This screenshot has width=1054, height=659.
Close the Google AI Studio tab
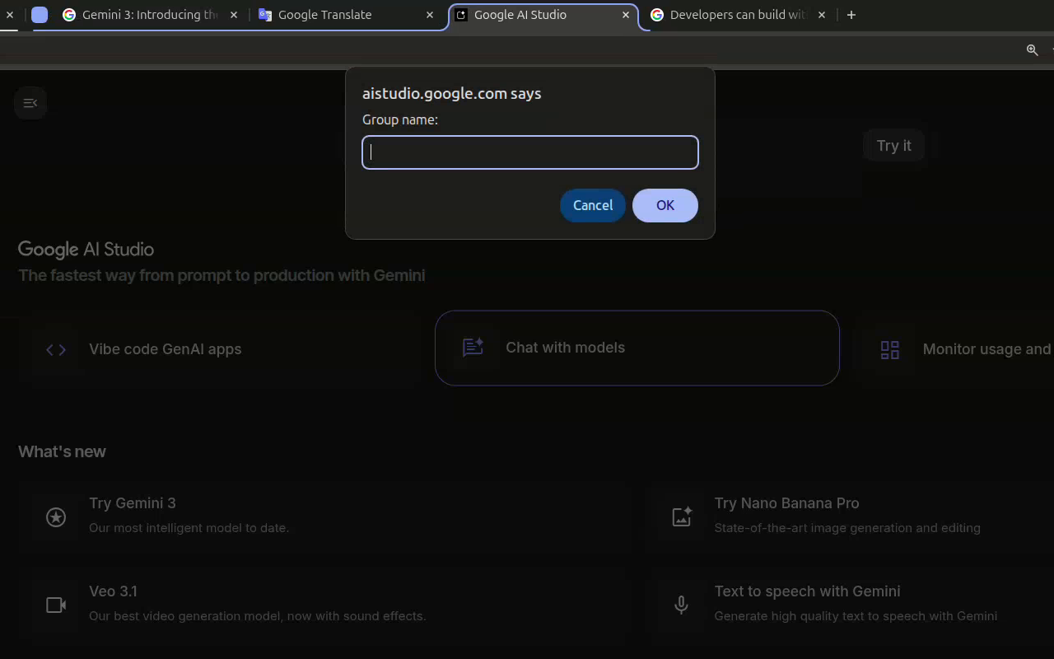626,15
